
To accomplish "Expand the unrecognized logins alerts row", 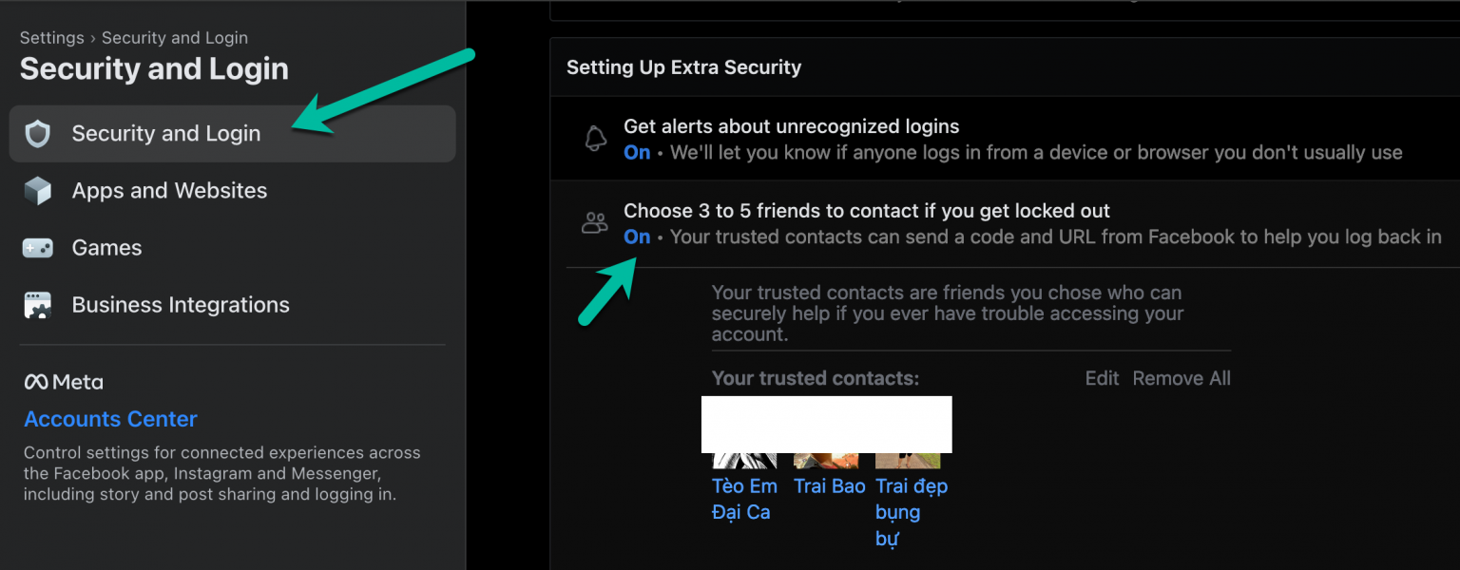I will [x=1012, y=139].
